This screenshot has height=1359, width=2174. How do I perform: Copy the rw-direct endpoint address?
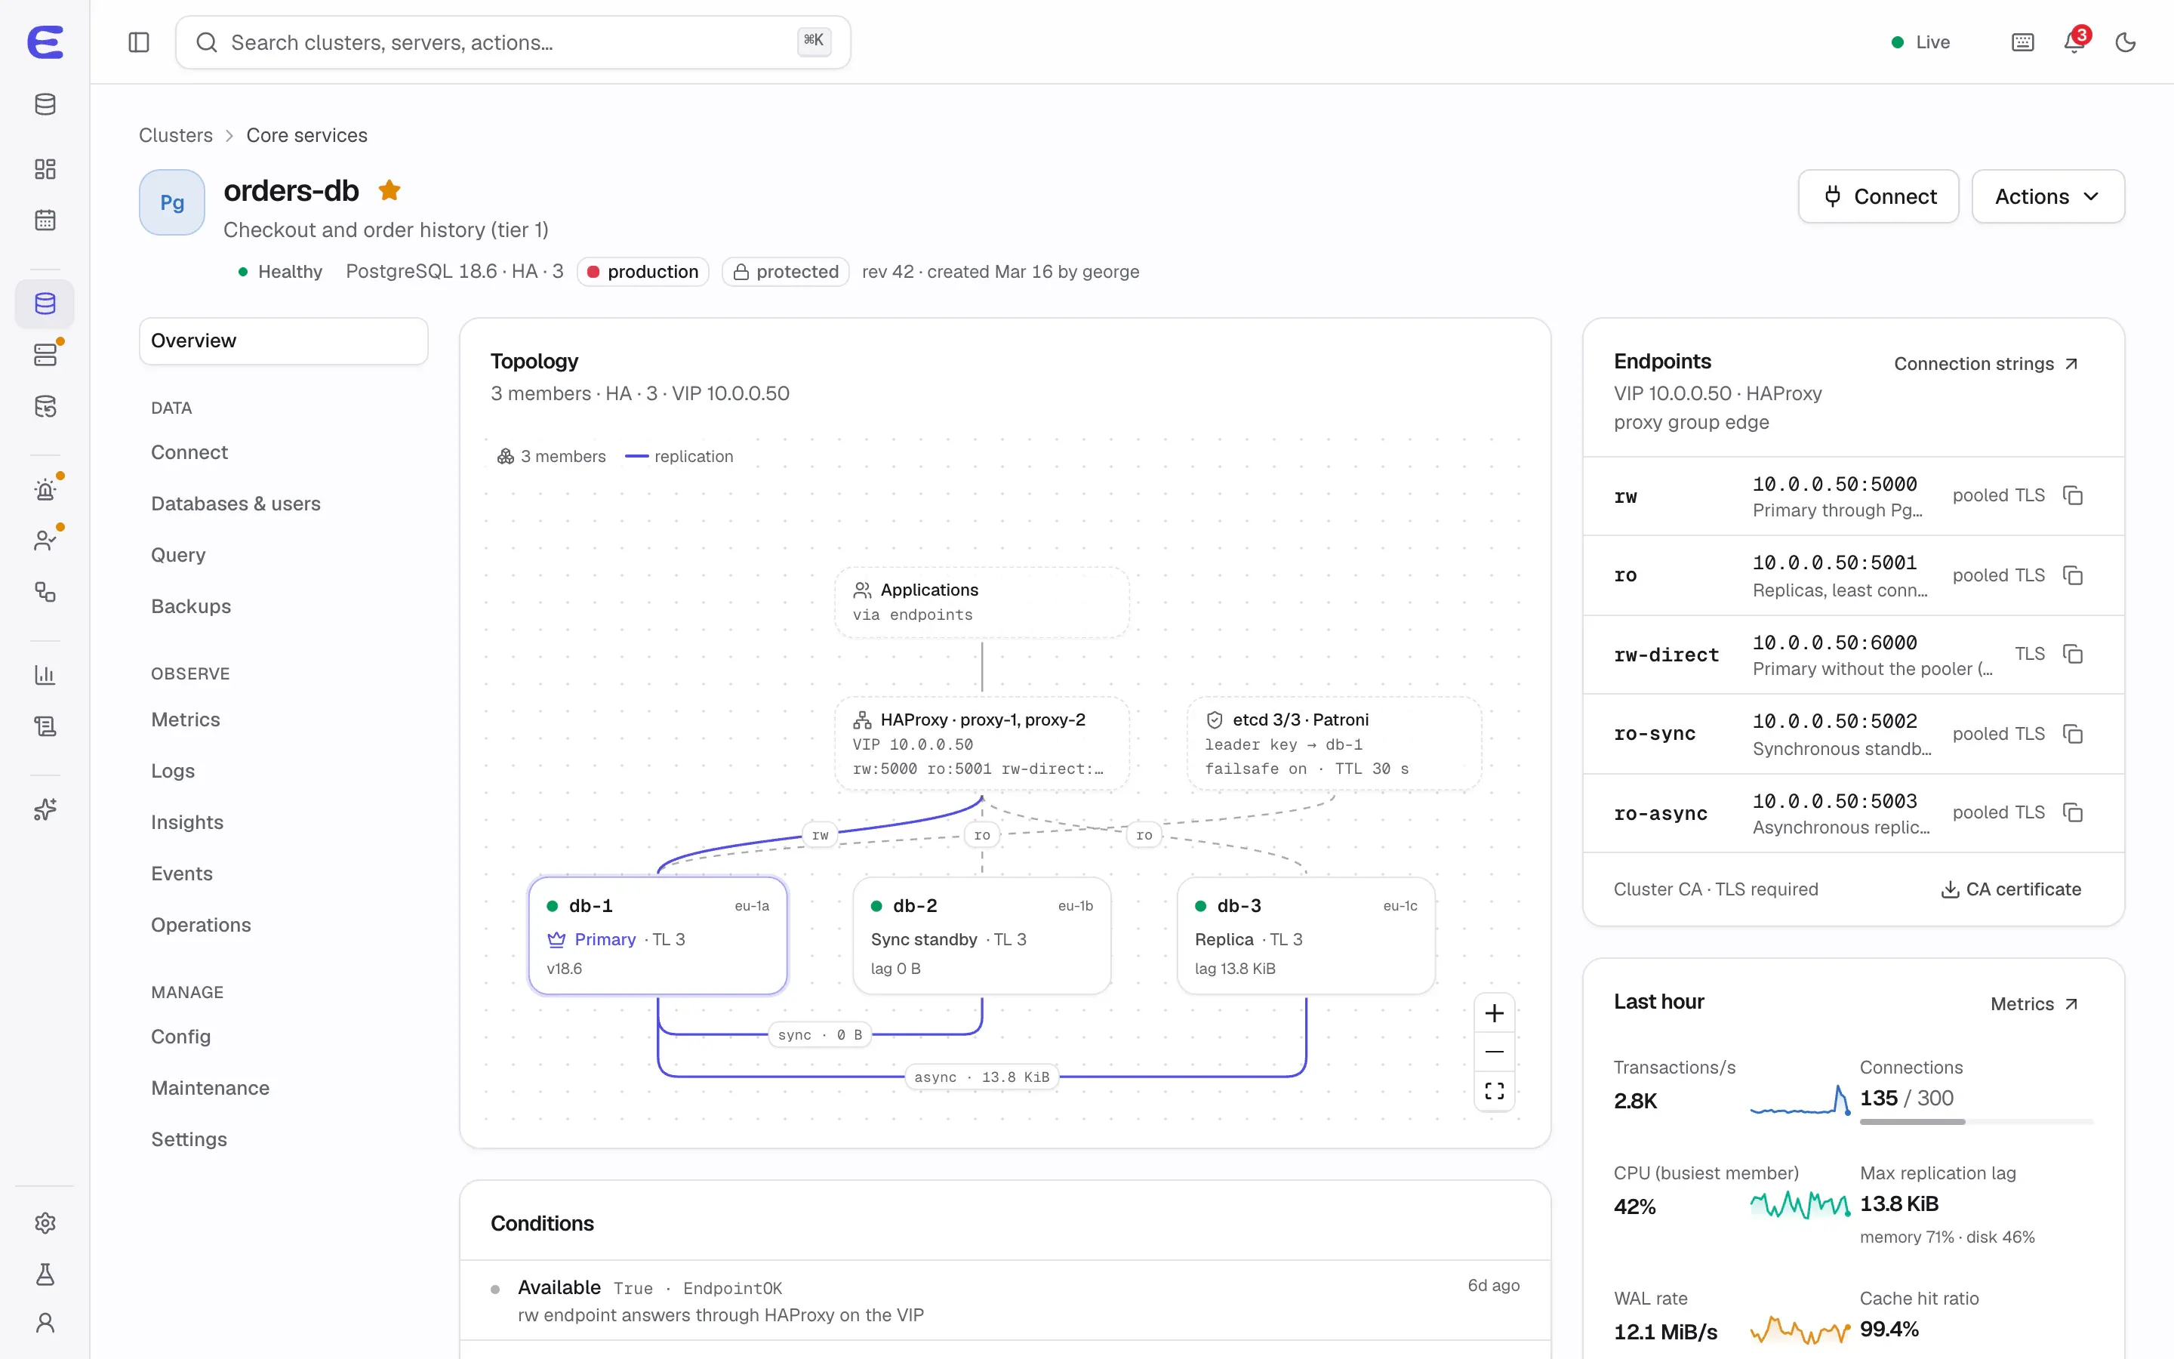pos(2074,655)
